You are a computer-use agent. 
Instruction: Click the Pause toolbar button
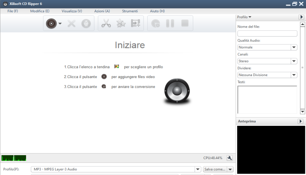click(170, 23)
